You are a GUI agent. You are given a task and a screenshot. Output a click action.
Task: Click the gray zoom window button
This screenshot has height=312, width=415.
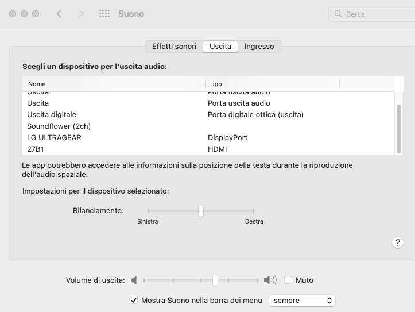click(x=36, y=14)
